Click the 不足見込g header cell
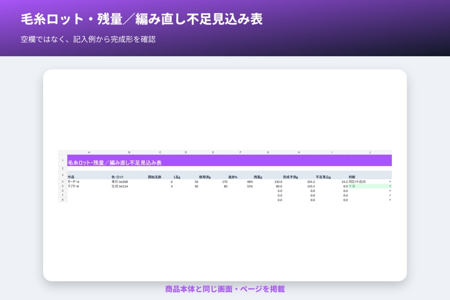The width and height of the screenshot is (450, 300). 331,175
